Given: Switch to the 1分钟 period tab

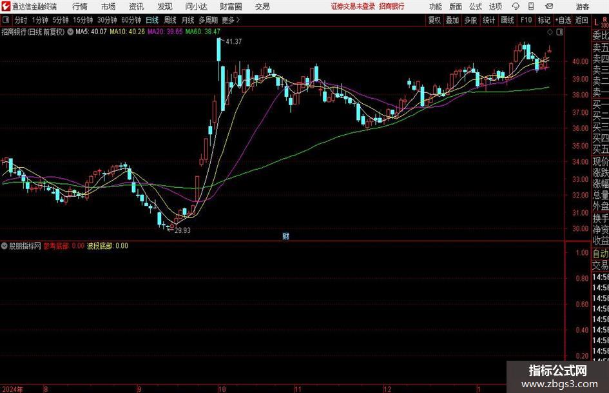Looking at the screenshot, I should tap(39, 20).
